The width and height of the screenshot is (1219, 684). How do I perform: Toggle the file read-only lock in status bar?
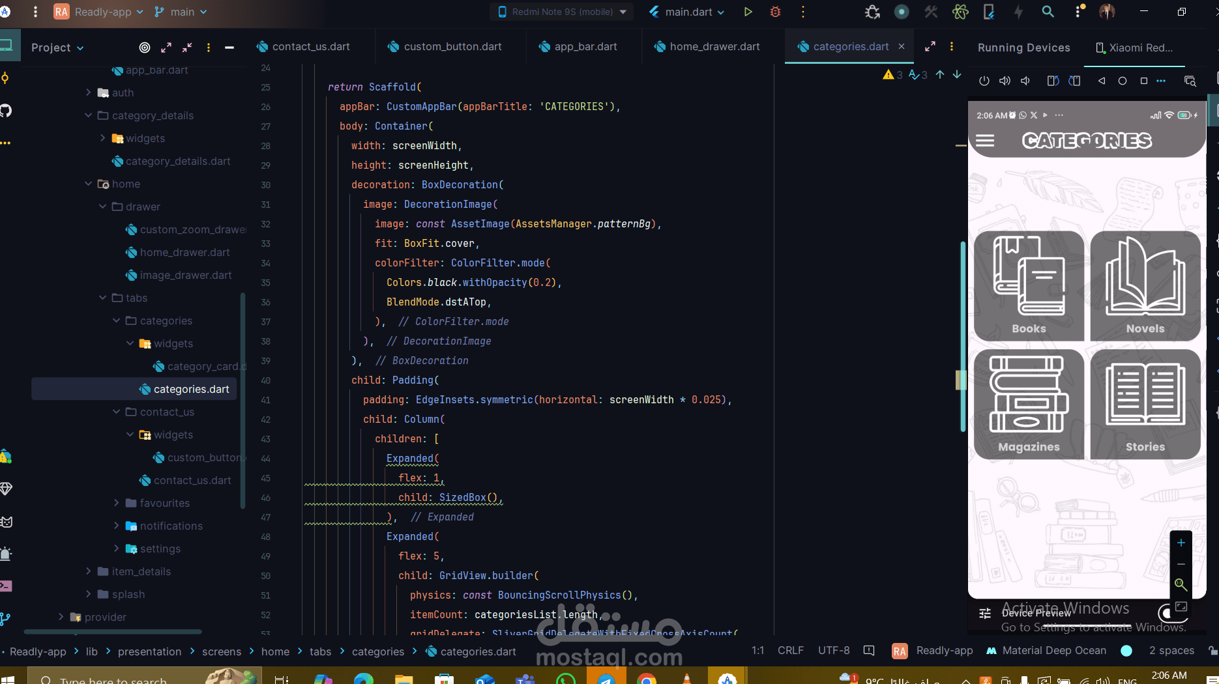(1212, 651)
